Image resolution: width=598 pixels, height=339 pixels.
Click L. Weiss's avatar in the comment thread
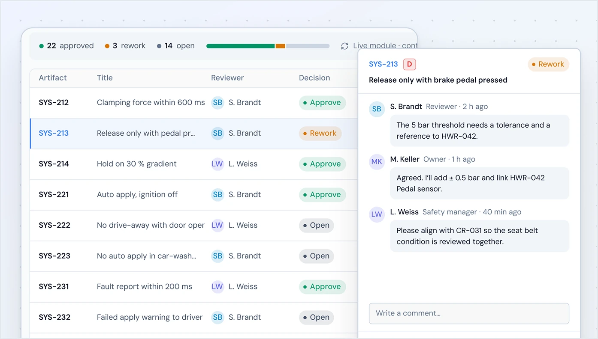pos(377,214)
